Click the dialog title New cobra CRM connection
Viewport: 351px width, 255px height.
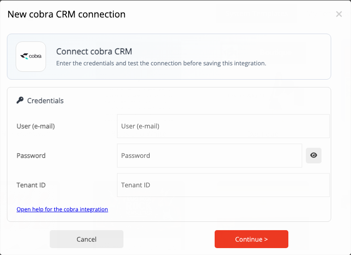tap(66, 14)
